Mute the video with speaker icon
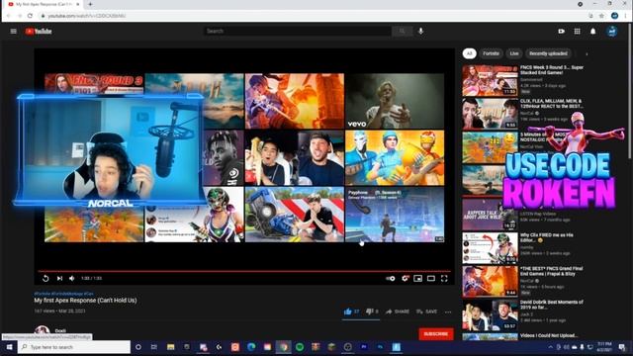 coord(72,278)
